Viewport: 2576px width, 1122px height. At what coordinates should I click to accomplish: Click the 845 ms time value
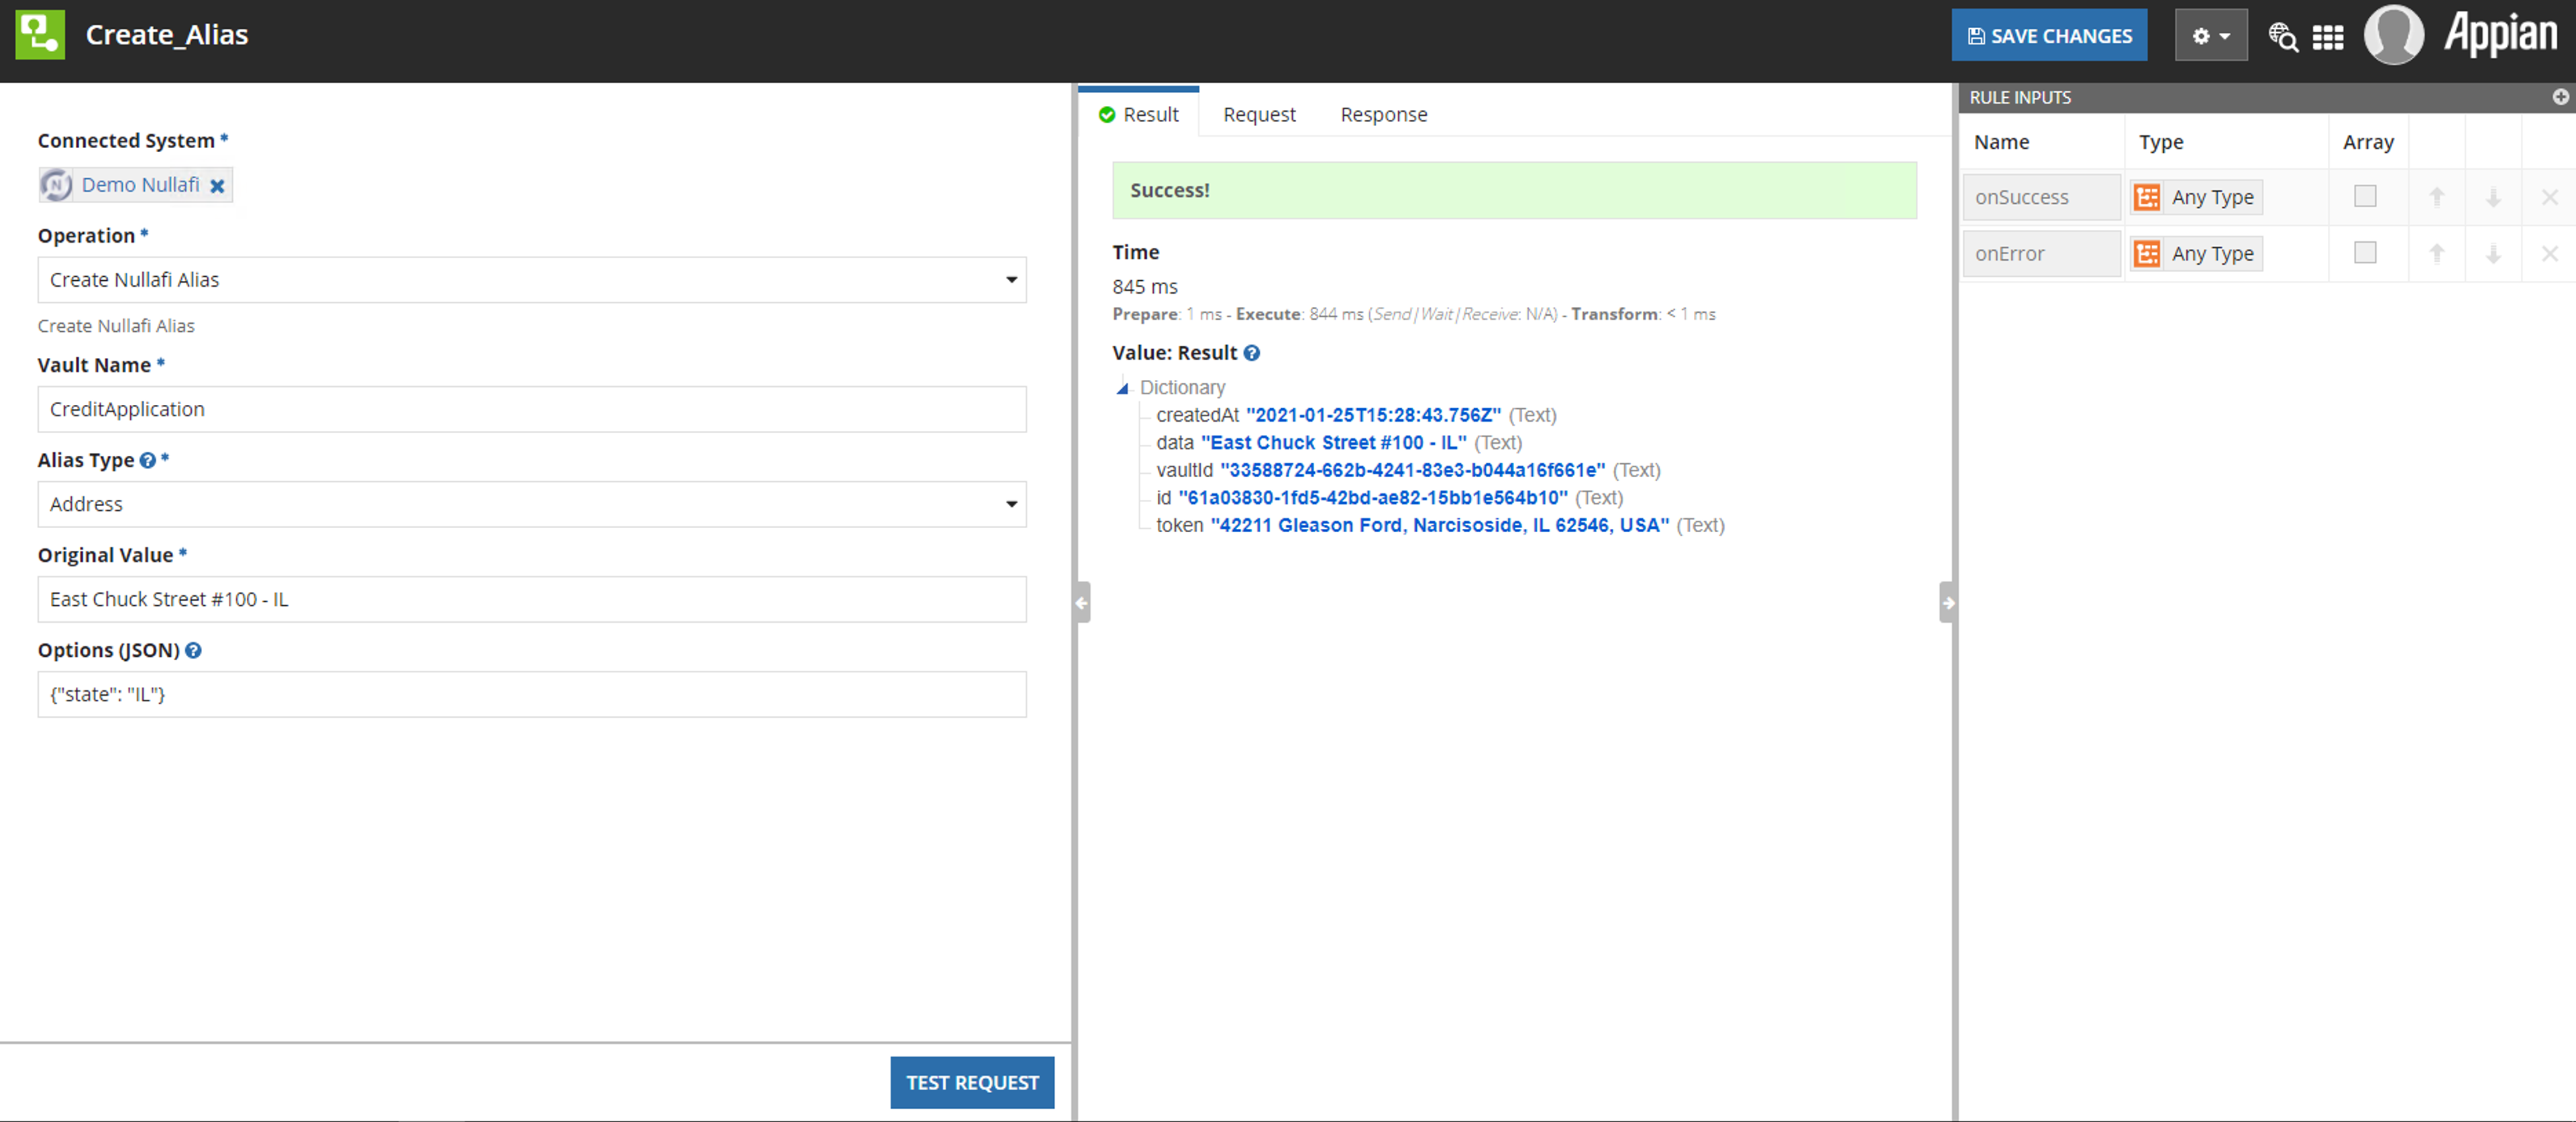pos(1145,287)
